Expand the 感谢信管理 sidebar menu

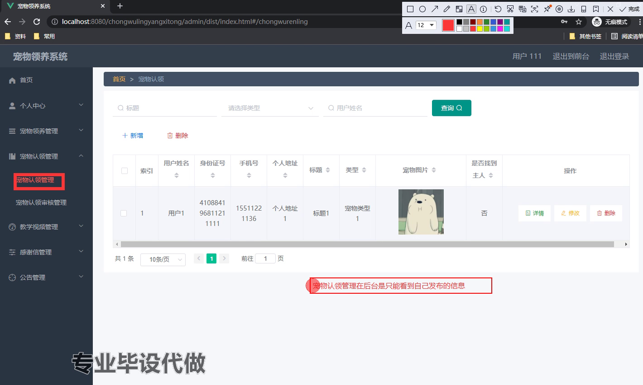pos(46,252)
